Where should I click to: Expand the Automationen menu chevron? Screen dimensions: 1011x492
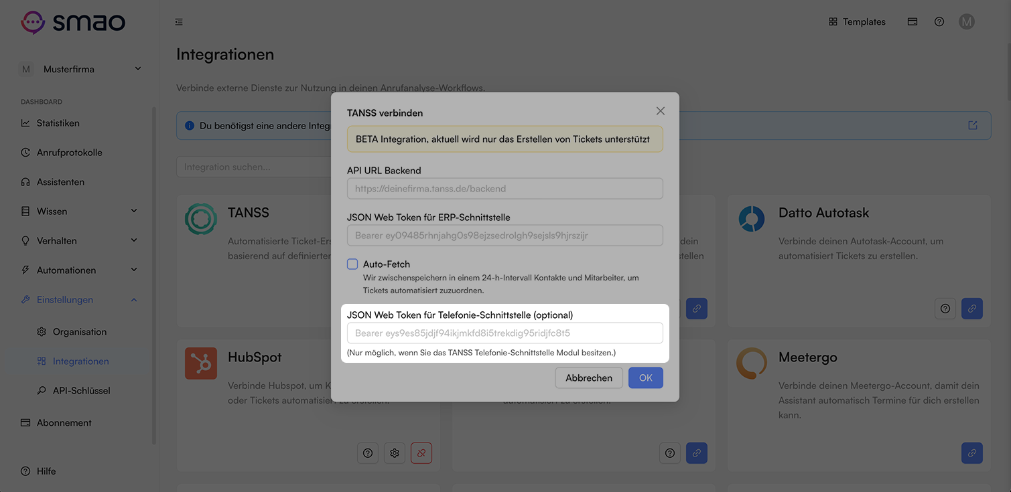(x=134, y=270)
